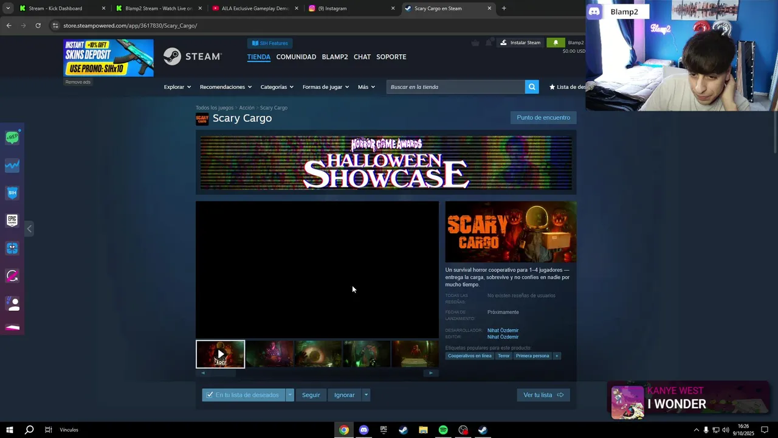The height and width of the screenshot is (438, 778).
Task: Open the green notifications bell
Action: tap(555, 43)
